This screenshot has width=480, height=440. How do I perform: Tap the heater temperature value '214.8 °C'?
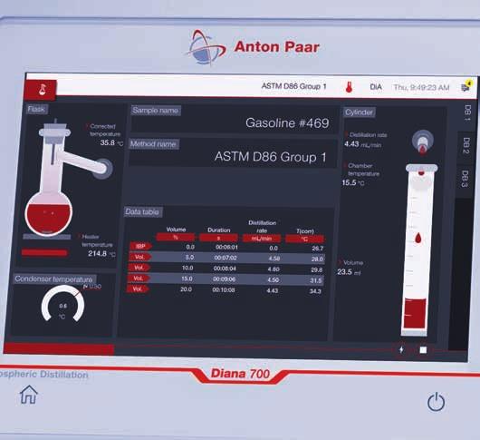(101, 254)
